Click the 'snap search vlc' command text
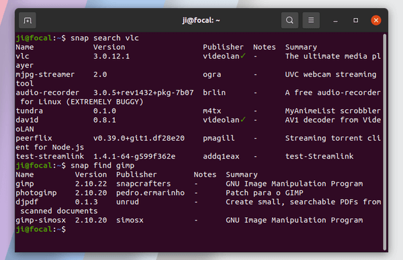 (105, 38)
